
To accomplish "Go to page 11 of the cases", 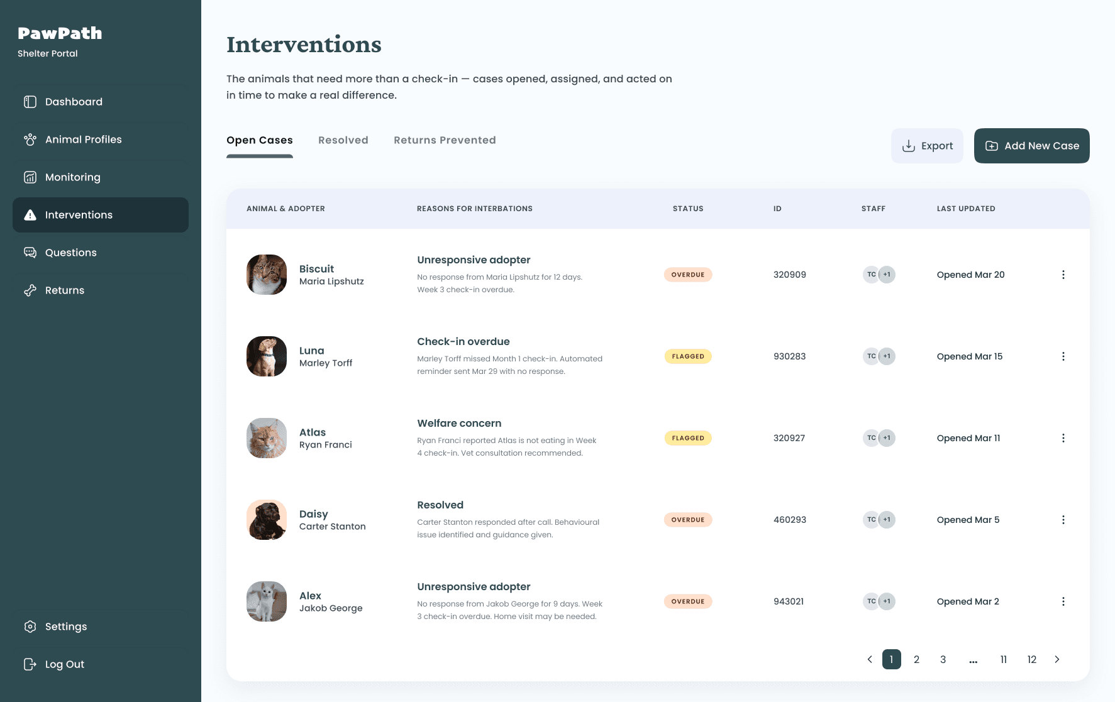I will 1004,659.
